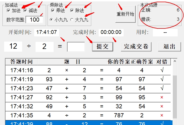Click the wrong answer 787 cell
The width and height of the screenshot is (184, 125).
pos(119,115)
